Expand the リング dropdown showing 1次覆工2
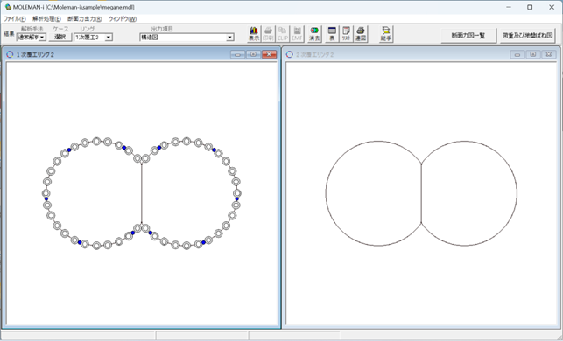The image size is (563, 341). tap(109, 38)
